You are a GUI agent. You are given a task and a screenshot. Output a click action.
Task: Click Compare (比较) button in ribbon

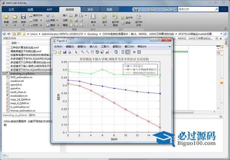click(x=34, y=20)
